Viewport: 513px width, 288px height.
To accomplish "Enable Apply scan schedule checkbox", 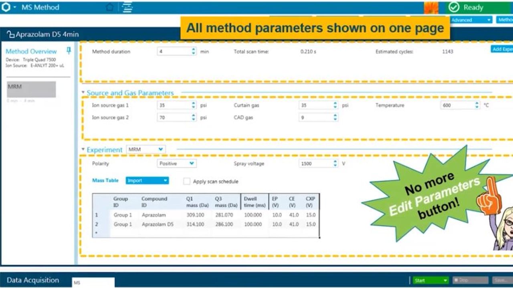I will tap(187, 181).
